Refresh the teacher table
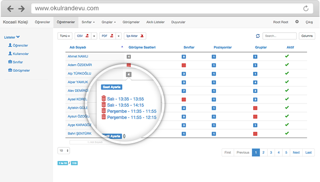The height and width of the screenshot is (182, 320). click(x=258, y=36)
